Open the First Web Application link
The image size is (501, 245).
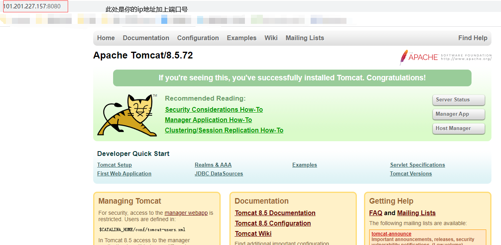[124, 174]
